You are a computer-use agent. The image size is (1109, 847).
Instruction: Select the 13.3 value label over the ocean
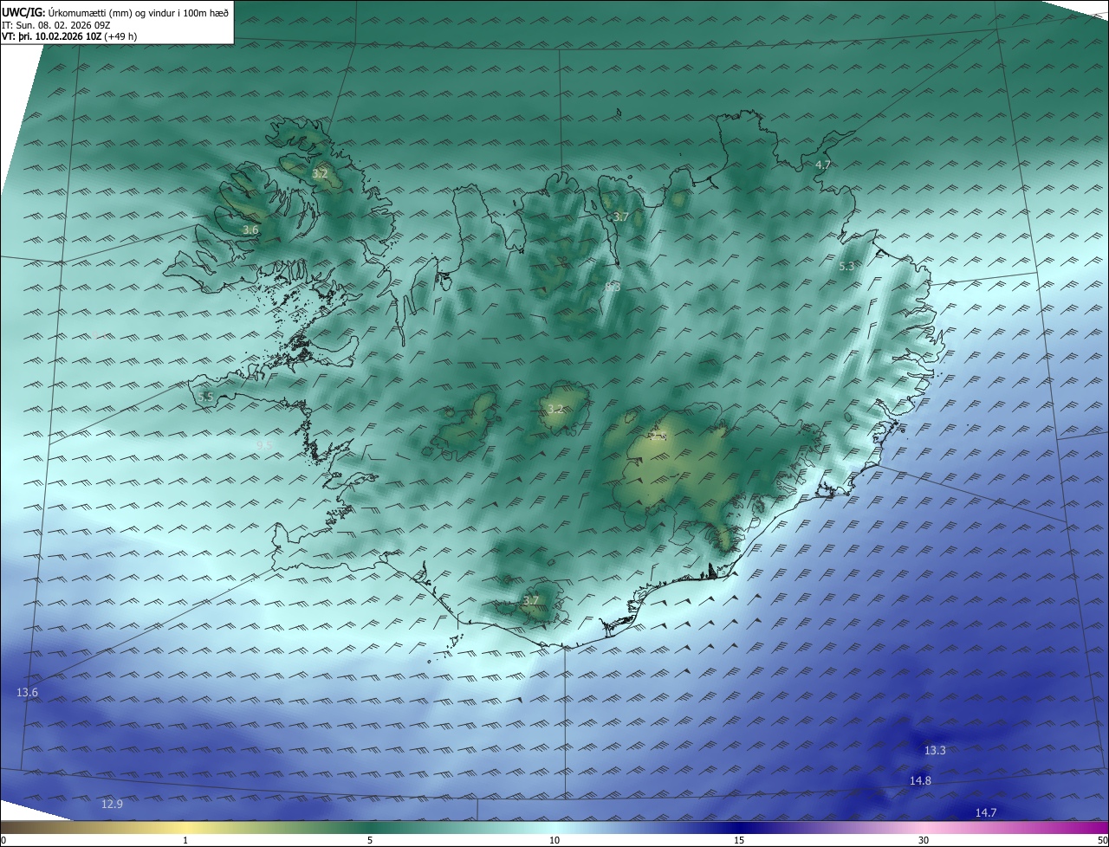(935, 751)
